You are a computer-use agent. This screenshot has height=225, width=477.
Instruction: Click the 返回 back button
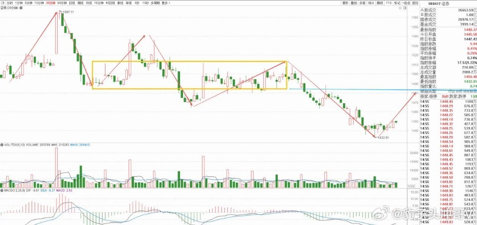click(x=415, y=3)
